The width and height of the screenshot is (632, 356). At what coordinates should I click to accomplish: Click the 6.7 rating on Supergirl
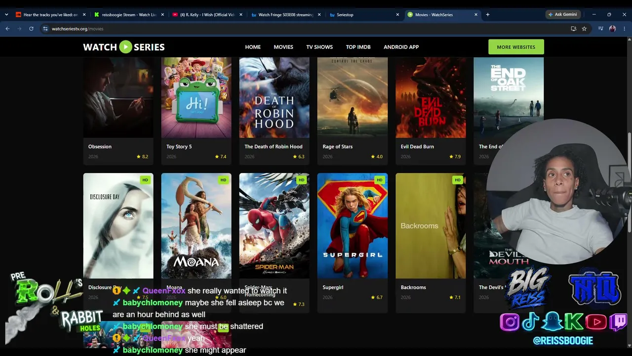coord(377,297)
